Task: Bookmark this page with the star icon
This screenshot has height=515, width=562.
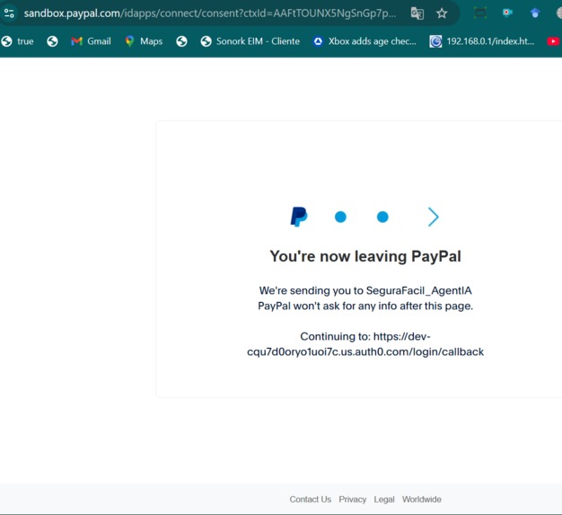Action: coord(442,13)
